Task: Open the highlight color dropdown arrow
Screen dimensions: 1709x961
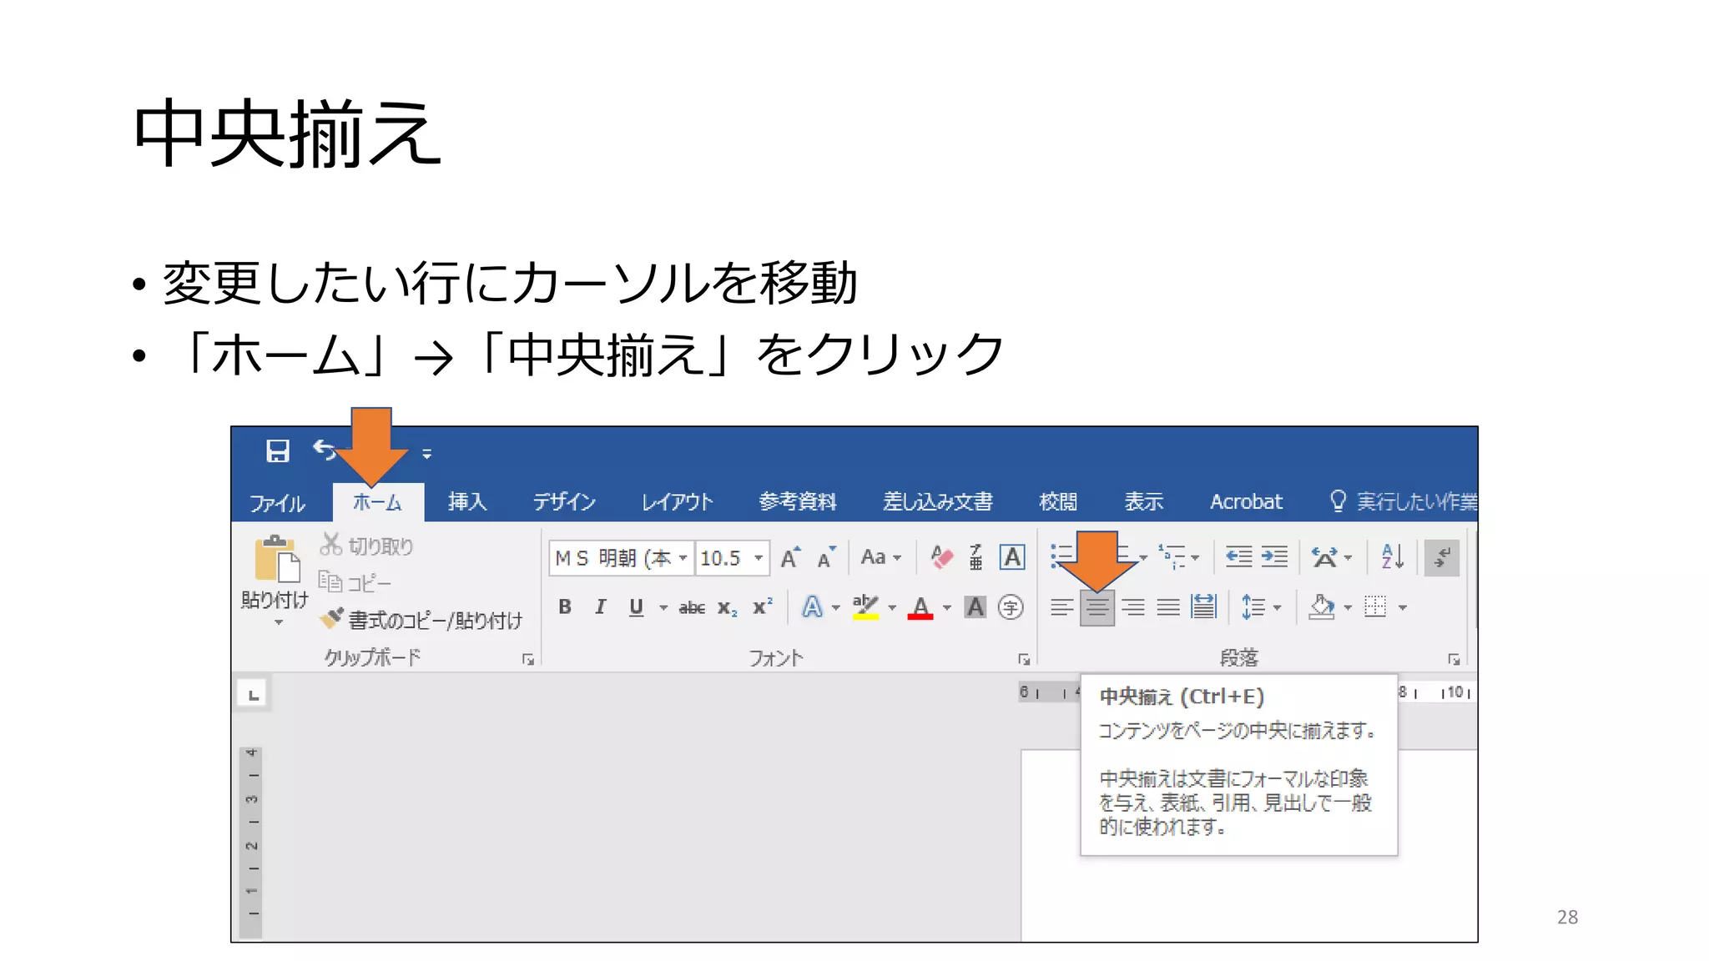Action: pyautogui.click(x=892, y=608)
